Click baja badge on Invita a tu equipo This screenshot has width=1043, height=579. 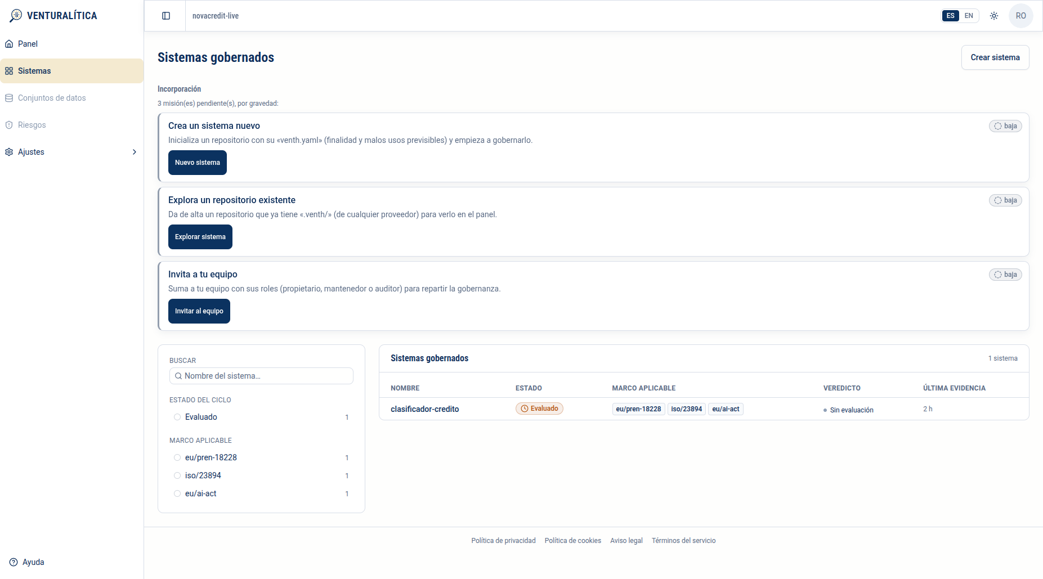[x=1005, y=275]
